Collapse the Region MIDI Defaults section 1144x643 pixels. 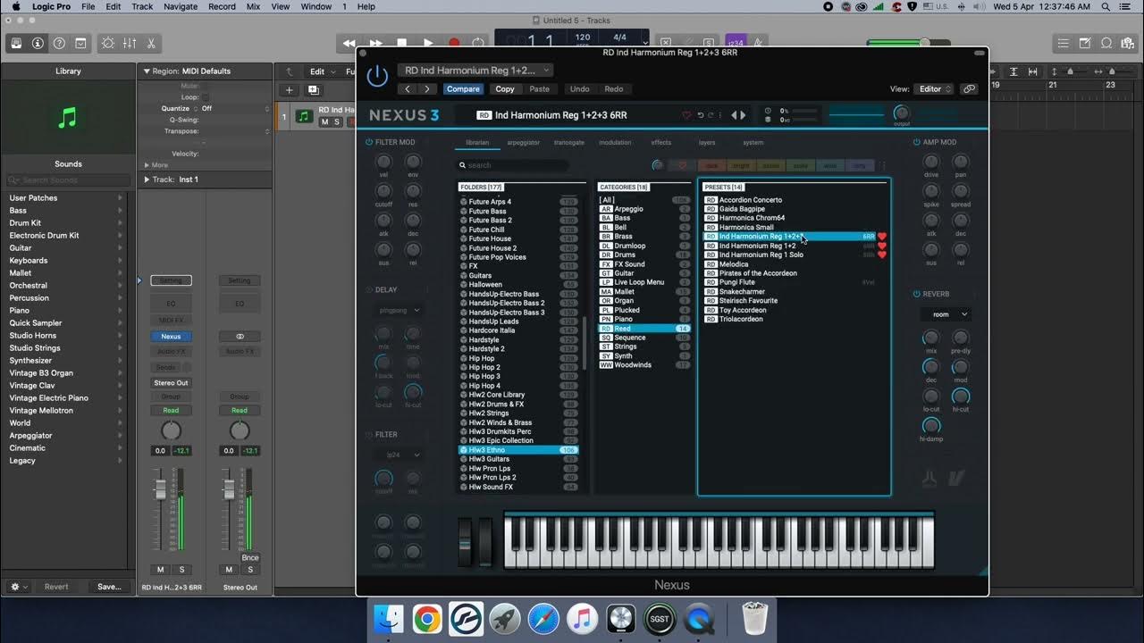click(x=147, y=71)
